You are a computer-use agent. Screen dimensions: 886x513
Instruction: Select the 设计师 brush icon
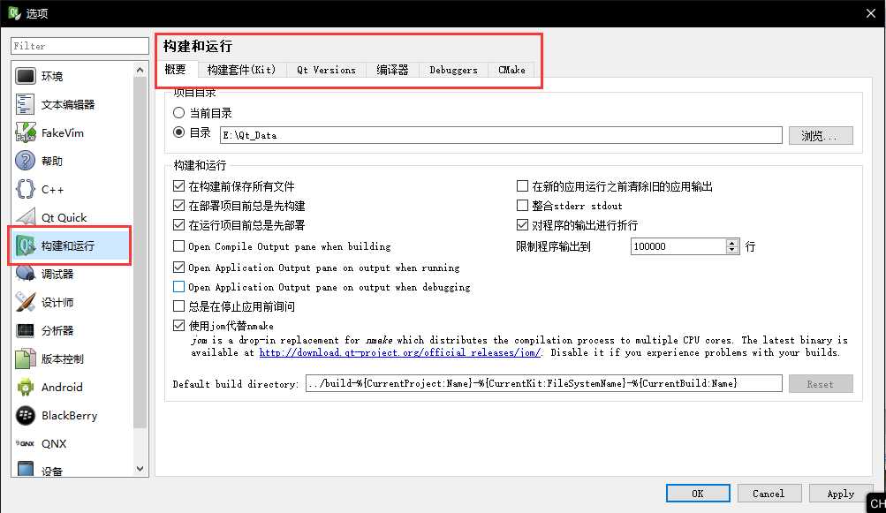tap(26, 302)
